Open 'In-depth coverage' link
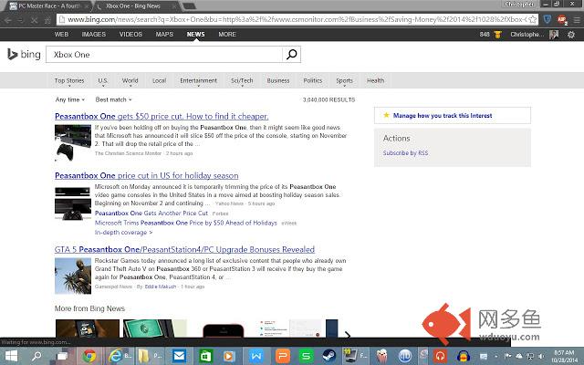Viewport: 584px width, 365px height. (123, 233)
